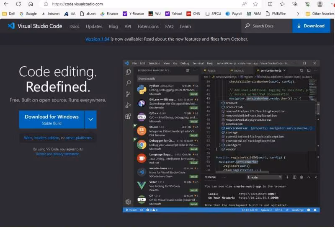
Task: Add page to favorites star icon
Action: click(x=255, y=4)
